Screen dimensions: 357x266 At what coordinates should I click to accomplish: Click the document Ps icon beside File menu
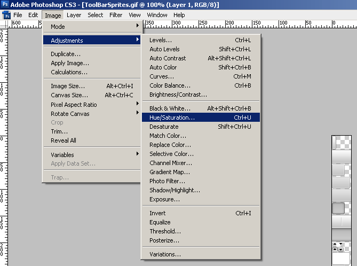tap(6, 15)
